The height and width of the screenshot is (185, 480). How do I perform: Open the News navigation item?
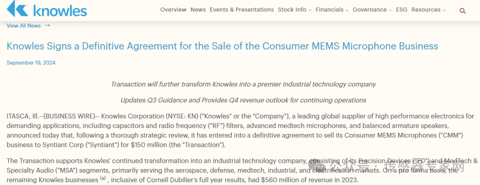(198, 10)
